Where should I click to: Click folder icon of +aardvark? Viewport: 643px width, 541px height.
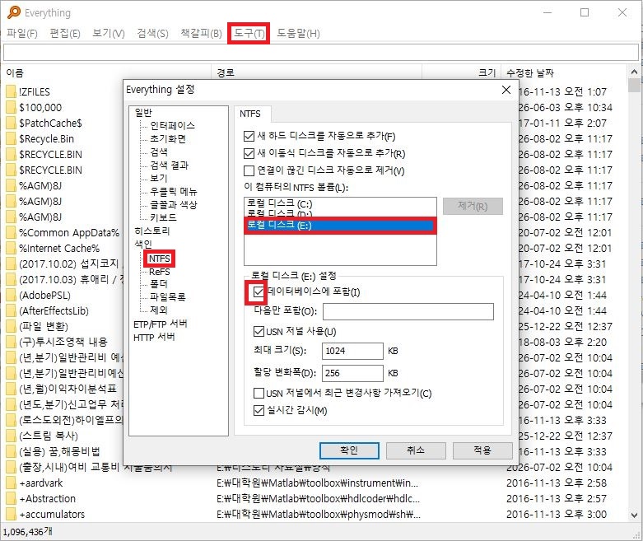click(x=11, y=483)
